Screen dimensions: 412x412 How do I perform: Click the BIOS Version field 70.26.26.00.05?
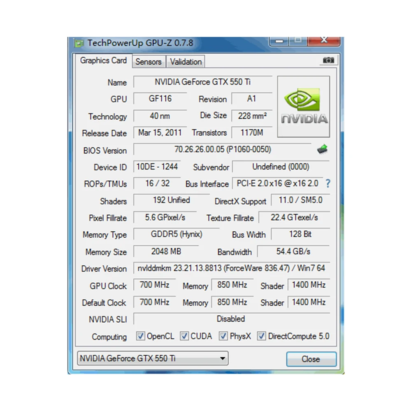223,149
